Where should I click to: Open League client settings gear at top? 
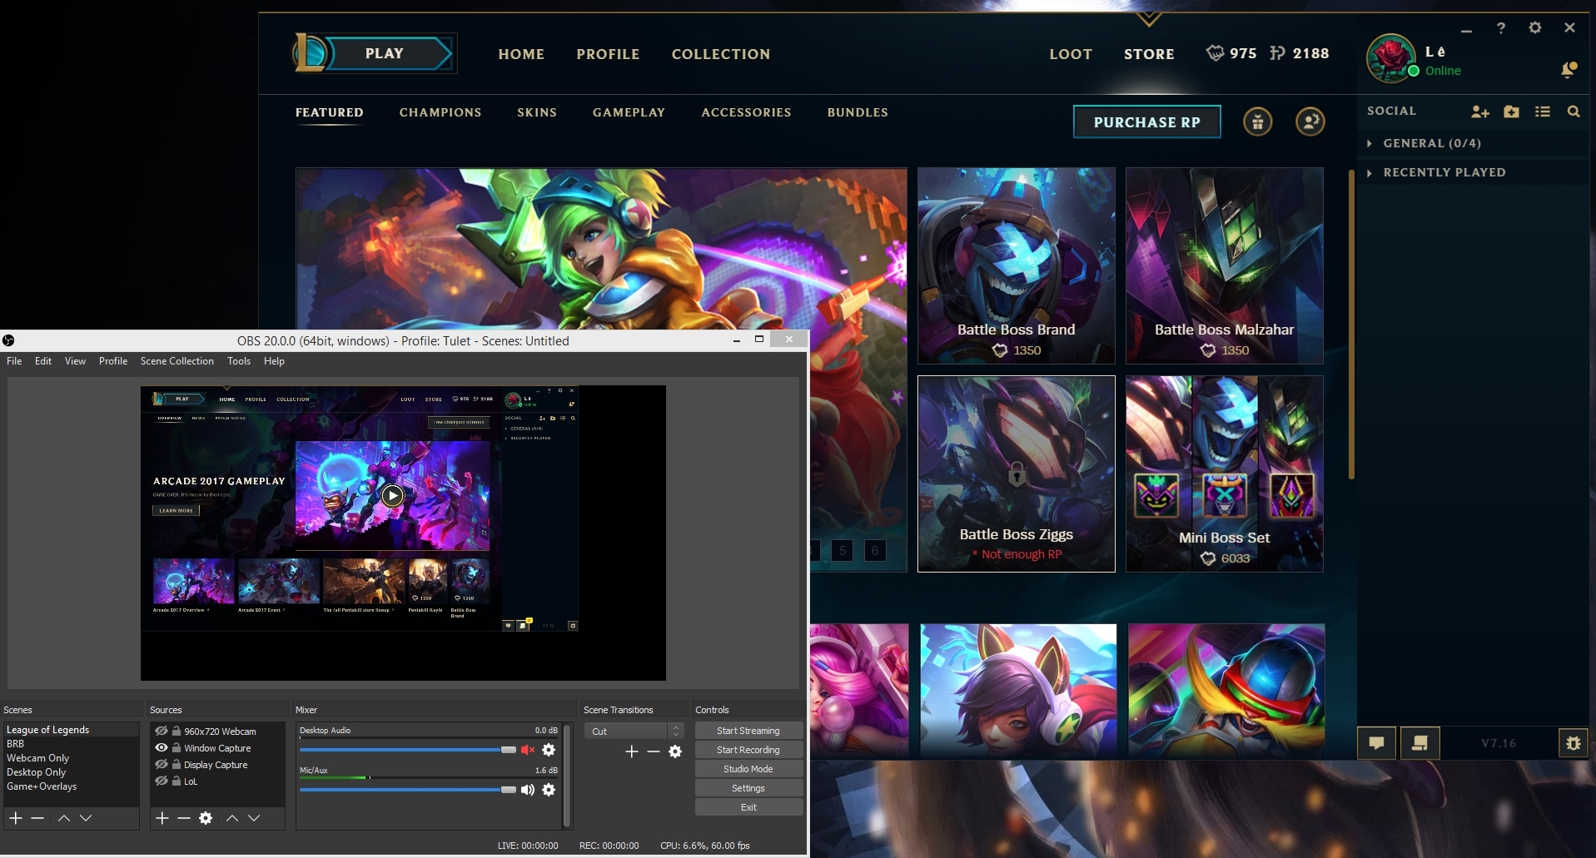[1535, 27]
